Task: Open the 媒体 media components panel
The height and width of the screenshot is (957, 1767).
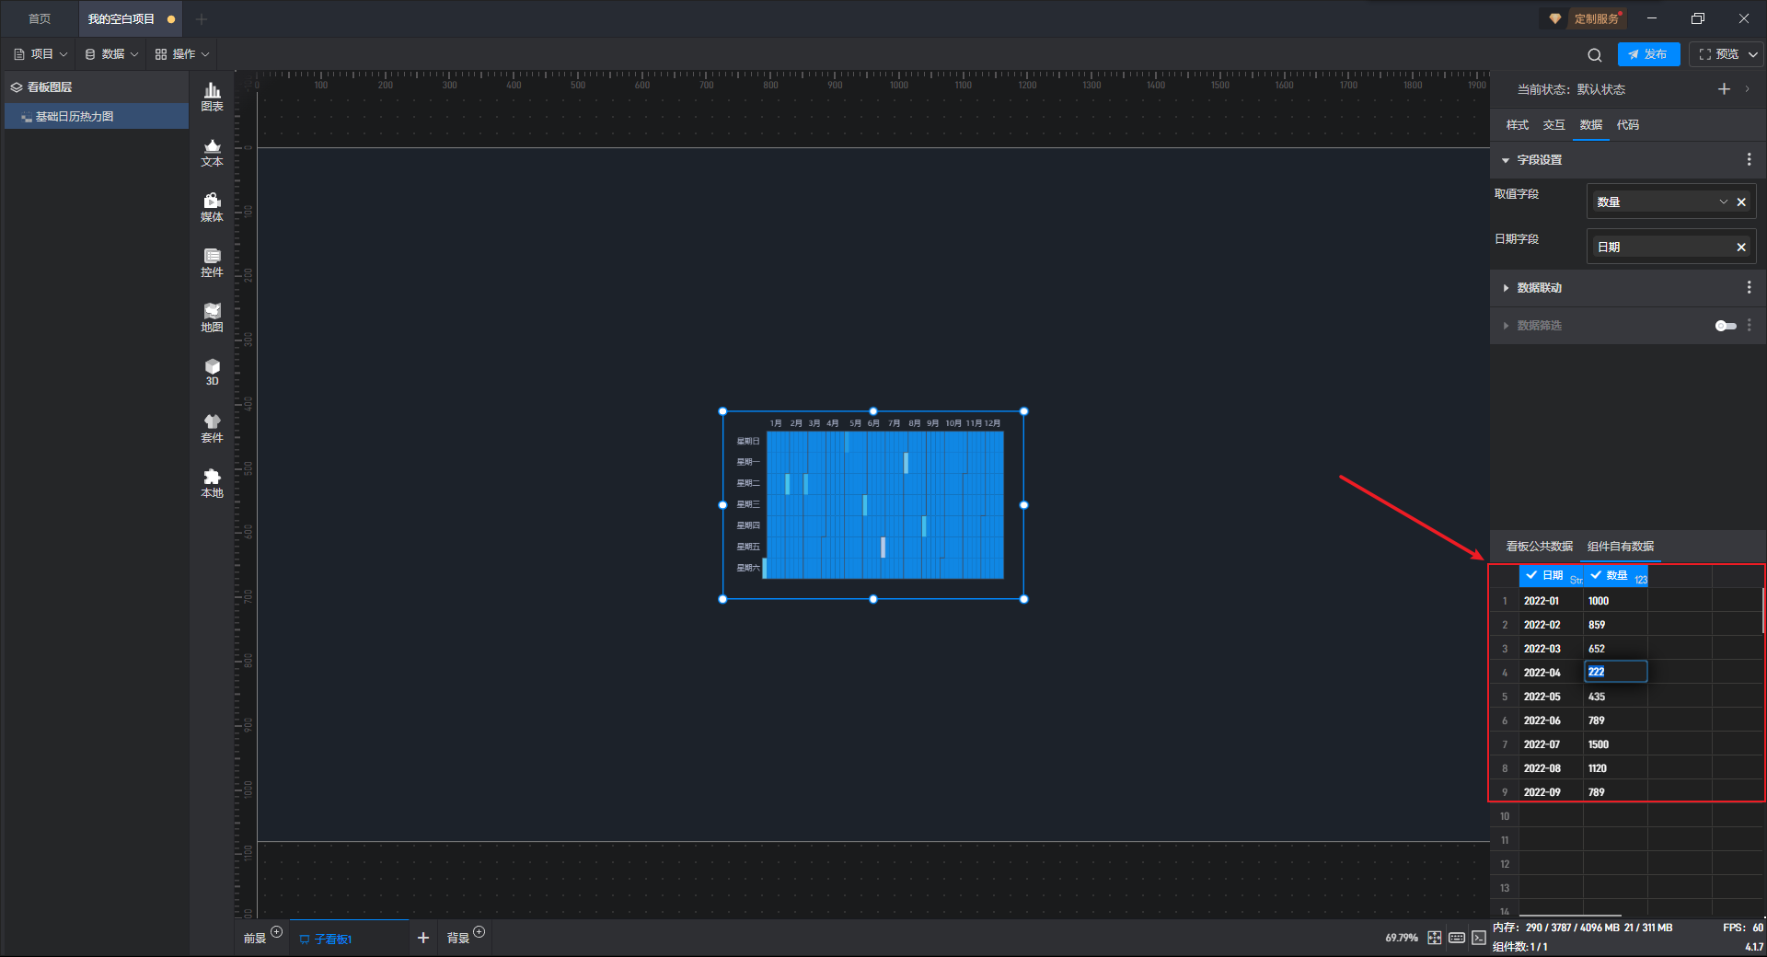Action: pos(212,207)
